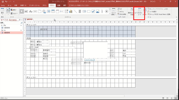Switch to the 配置 ribbon tab
The height and width of the screenshot is (100, 179).
(59, 5)
